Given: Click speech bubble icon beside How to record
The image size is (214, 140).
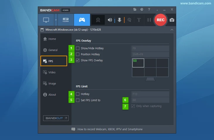Looking at the screenshot, I should (73, 129).
